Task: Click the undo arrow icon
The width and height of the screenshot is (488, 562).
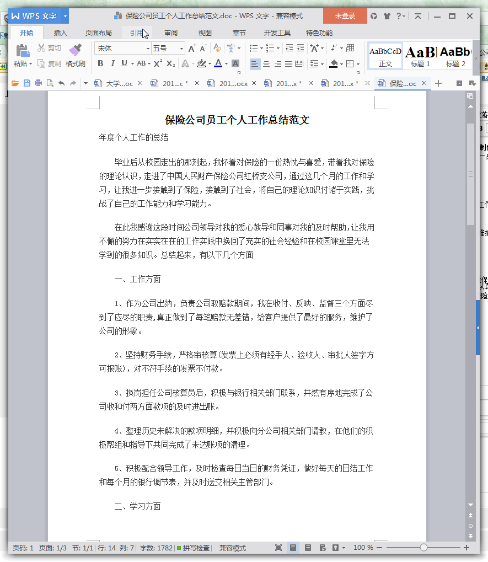Action: [x=61, y=83]
